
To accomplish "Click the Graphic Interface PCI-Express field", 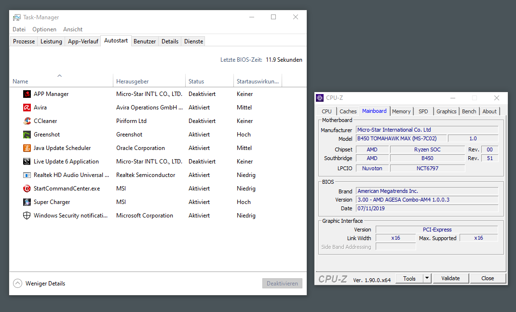I will coord(437,230).
